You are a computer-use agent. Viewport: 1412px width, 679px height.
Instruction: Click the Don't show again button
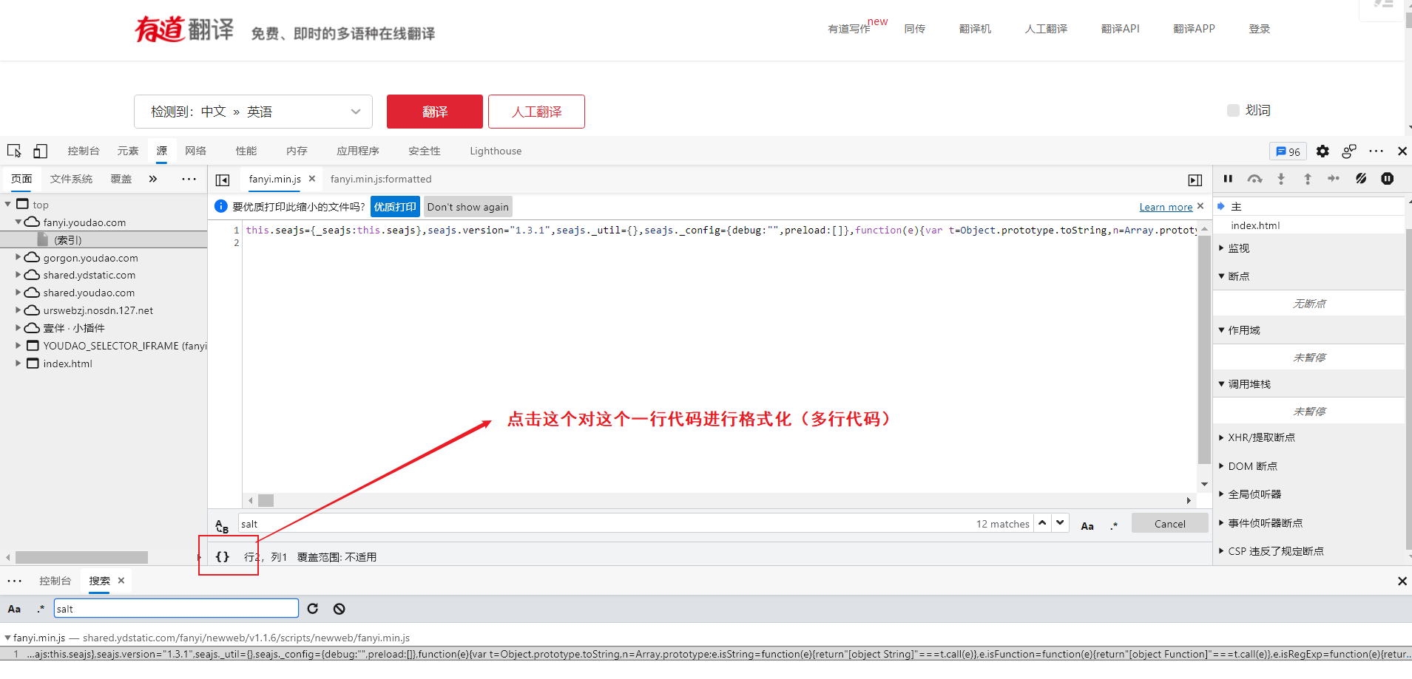point(468,207)
